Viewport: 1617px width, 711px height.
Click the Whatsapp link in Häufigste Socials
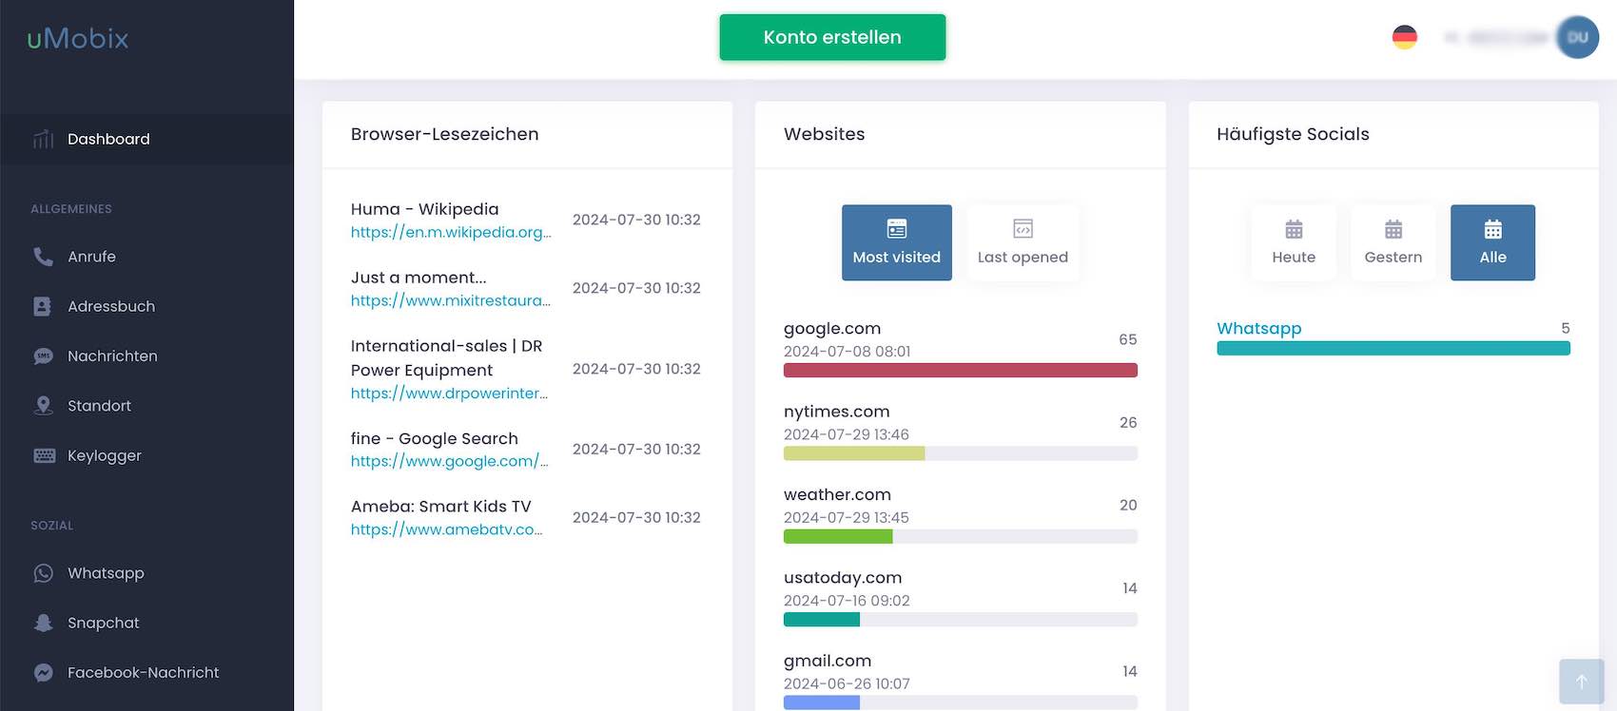tap(1258, 328)
